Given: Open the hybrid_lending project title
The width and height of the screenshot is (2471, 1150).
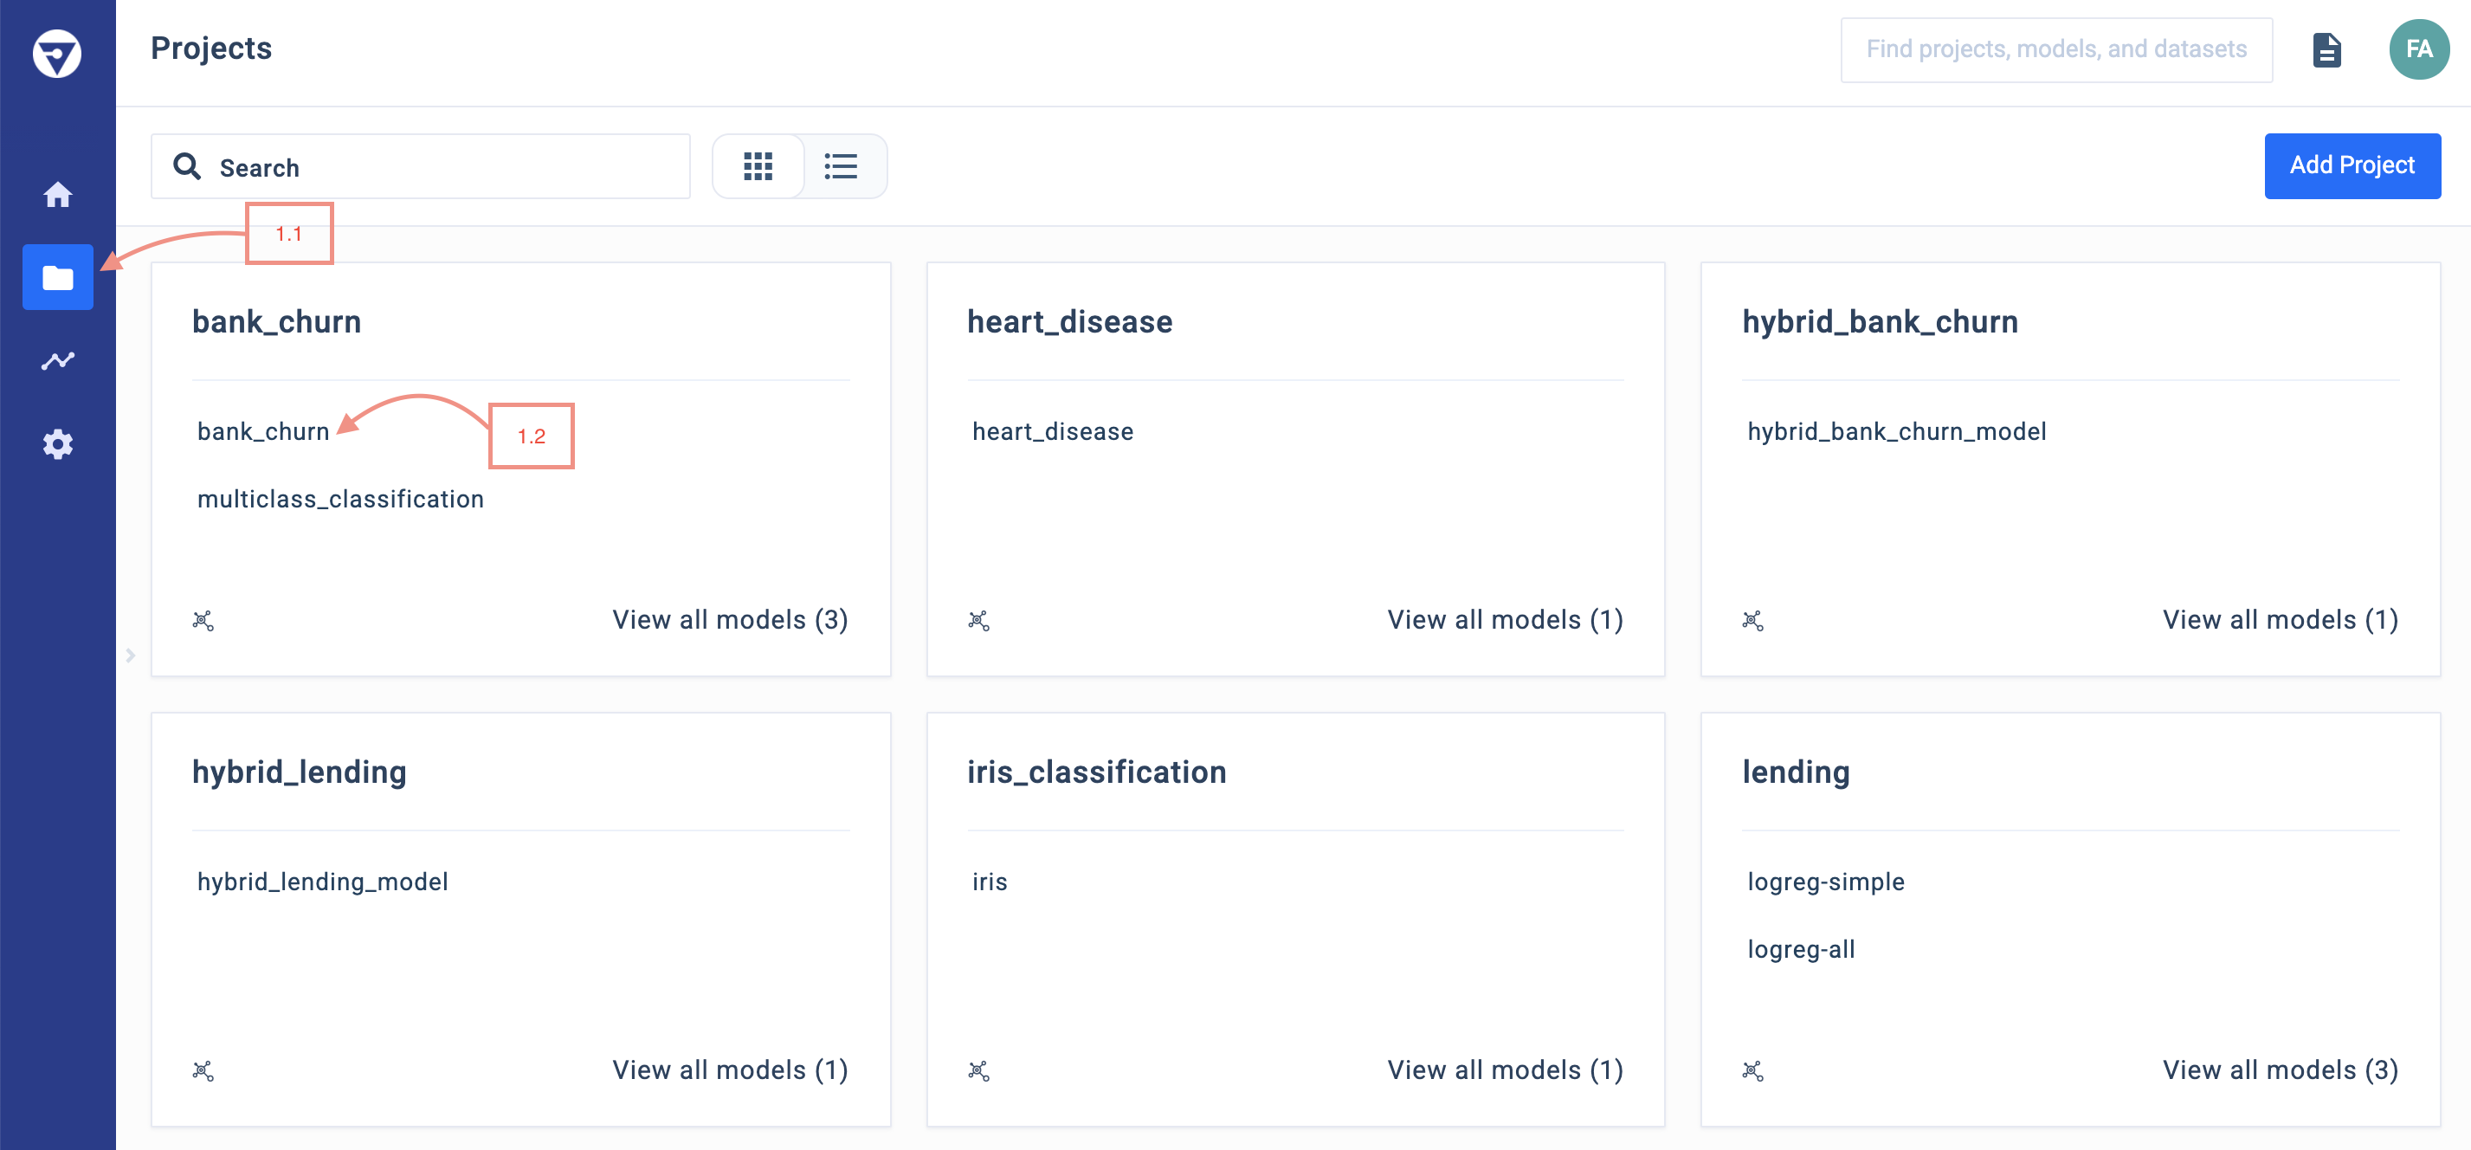Looking at the screenshot, I should click(x=300, y=772).
